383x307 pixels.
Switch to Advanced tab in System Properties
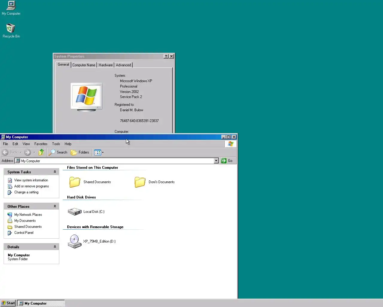tap(123, 65)
